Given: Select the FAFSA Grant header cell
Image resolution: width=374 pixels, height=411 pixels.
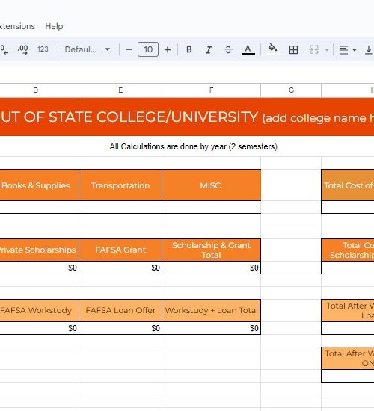Looking at the screenshot, I should (120, 250).
